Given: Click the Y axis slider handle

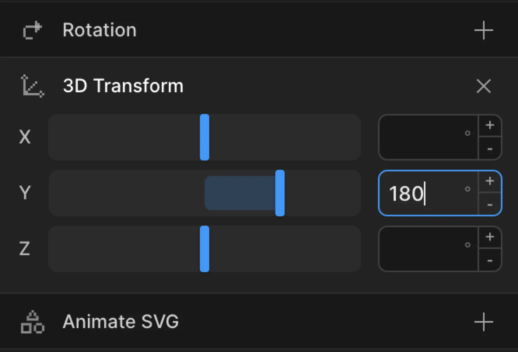Looking at the screenshot, I should point(280,193).
